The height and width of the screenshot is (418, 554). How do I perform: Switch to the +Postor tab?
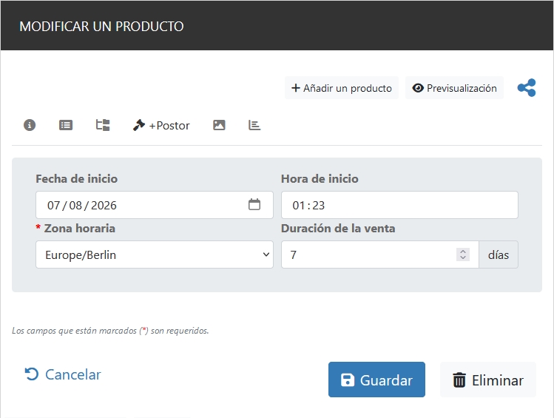(161, 125)
